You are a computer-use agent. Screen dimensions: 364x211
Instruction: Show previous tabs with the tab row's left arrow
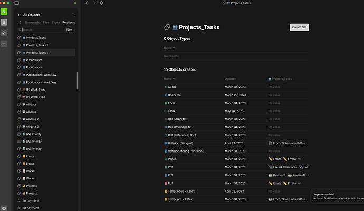20,22
